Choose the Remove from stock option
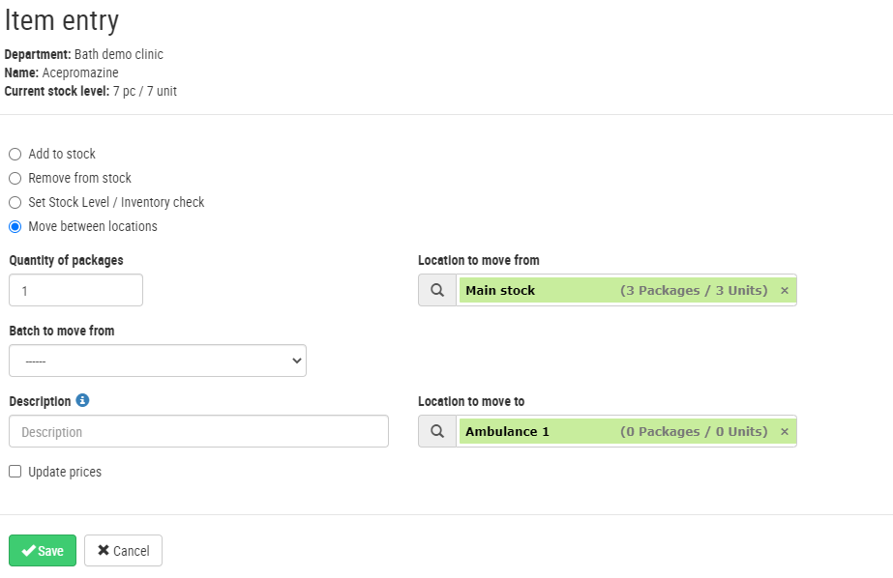Viewport: 893px width, 578px height. pos(15,179)
